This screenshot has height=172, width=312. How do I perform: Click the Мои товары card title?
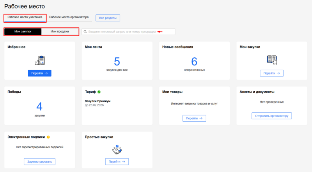pos(172,92)
